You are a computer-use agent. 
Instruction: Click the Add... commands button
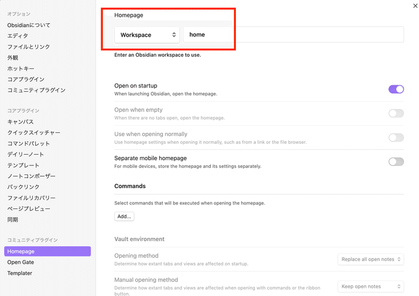[x=125, y=216]
